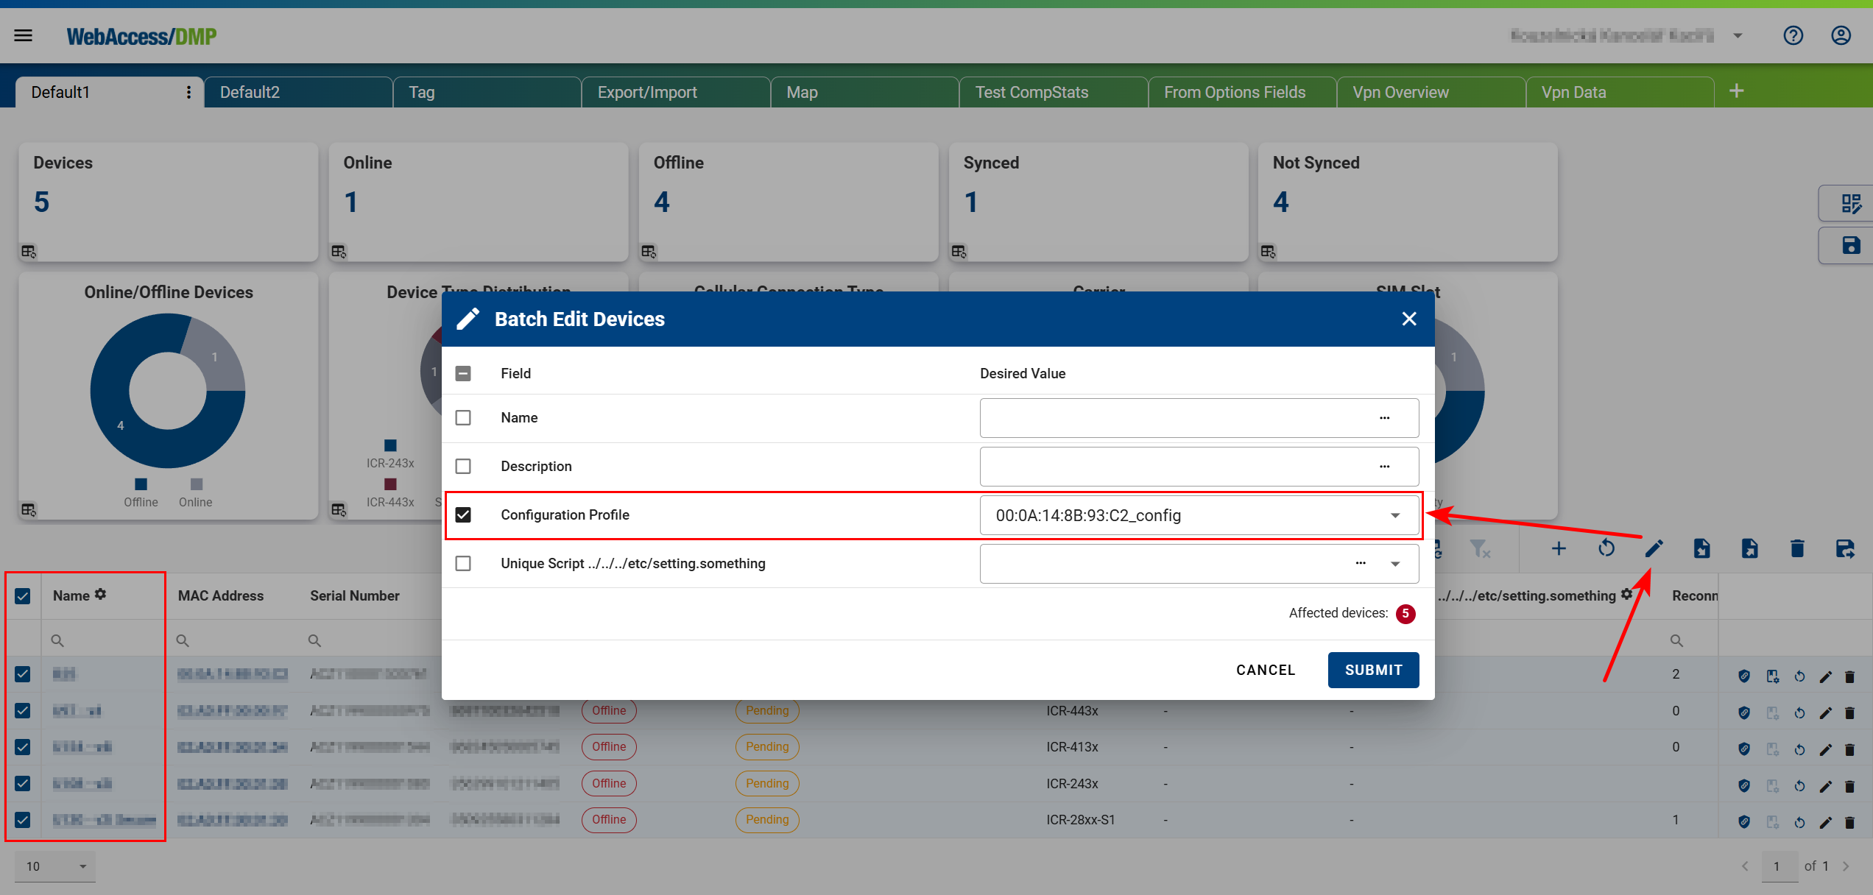1873x895 pixels.
Task: Open the Default1 tab options menu
Action: pos(188,91)
